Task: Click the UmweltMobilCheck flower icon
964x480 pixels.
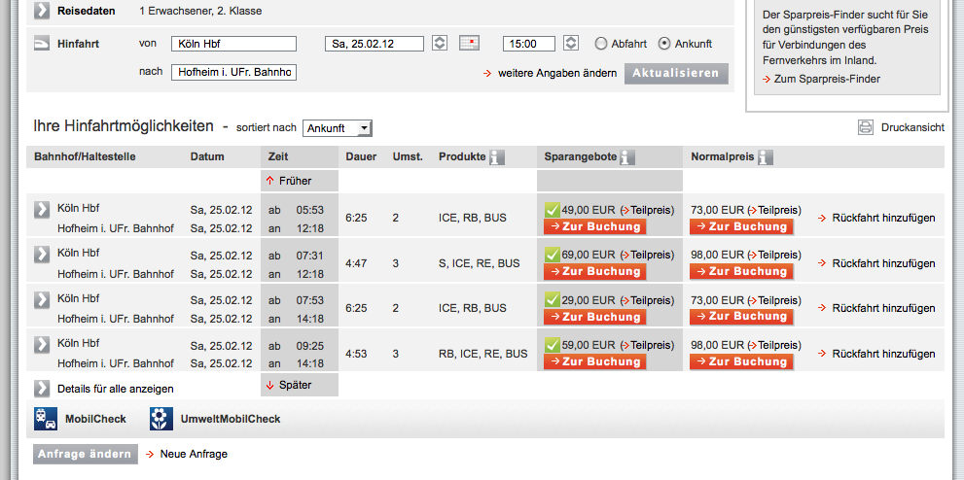Action: pos(161,419)
